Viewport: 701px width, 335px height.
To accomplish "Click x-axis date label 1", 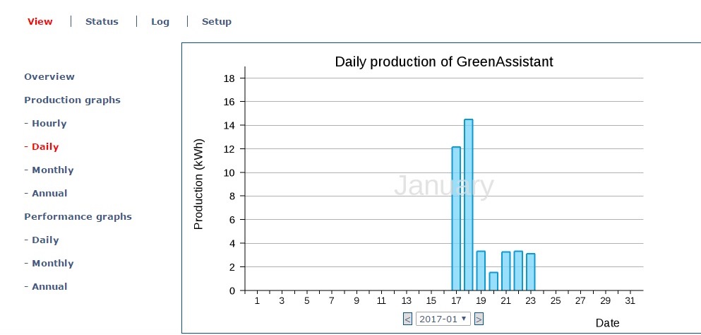I will tap(257, 301).
